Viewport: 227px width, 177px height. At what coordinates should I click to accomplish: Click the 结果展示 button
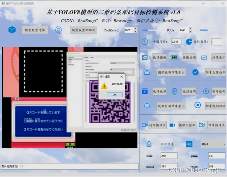tap(219, 57)
